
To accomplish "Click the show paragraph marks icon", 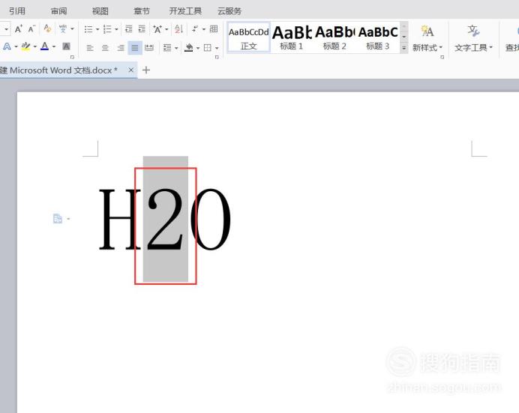I will [195, 29].
